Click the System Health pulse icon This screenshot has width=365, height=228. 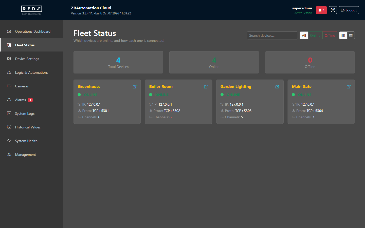(x=9, y=141)
